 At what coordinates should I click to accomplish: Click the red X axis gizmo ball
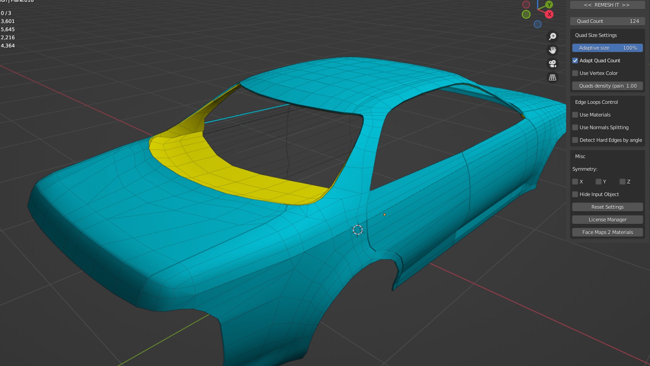(x=549, y=14)
